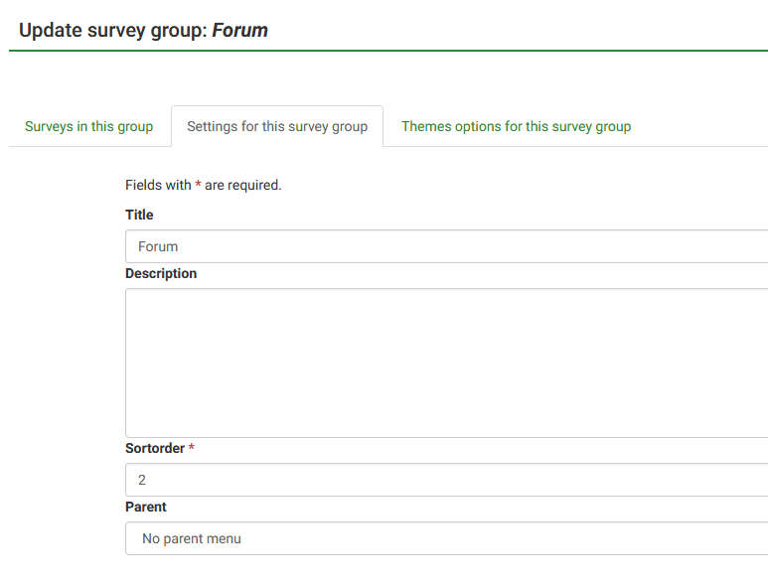
Task: Open the Parent dropdown menu
Action: (x=447, y=538)
